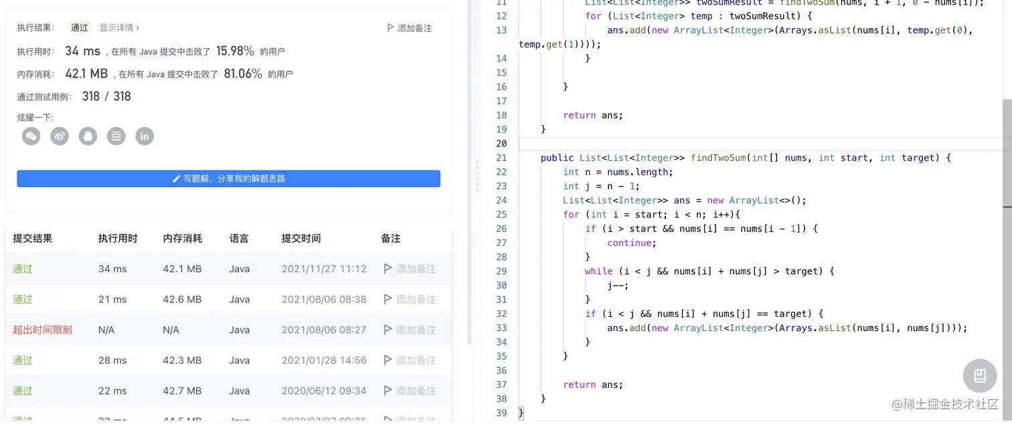
Task: Share result to QQ icon
Action: pyautogui.click(x=88, y=136)
